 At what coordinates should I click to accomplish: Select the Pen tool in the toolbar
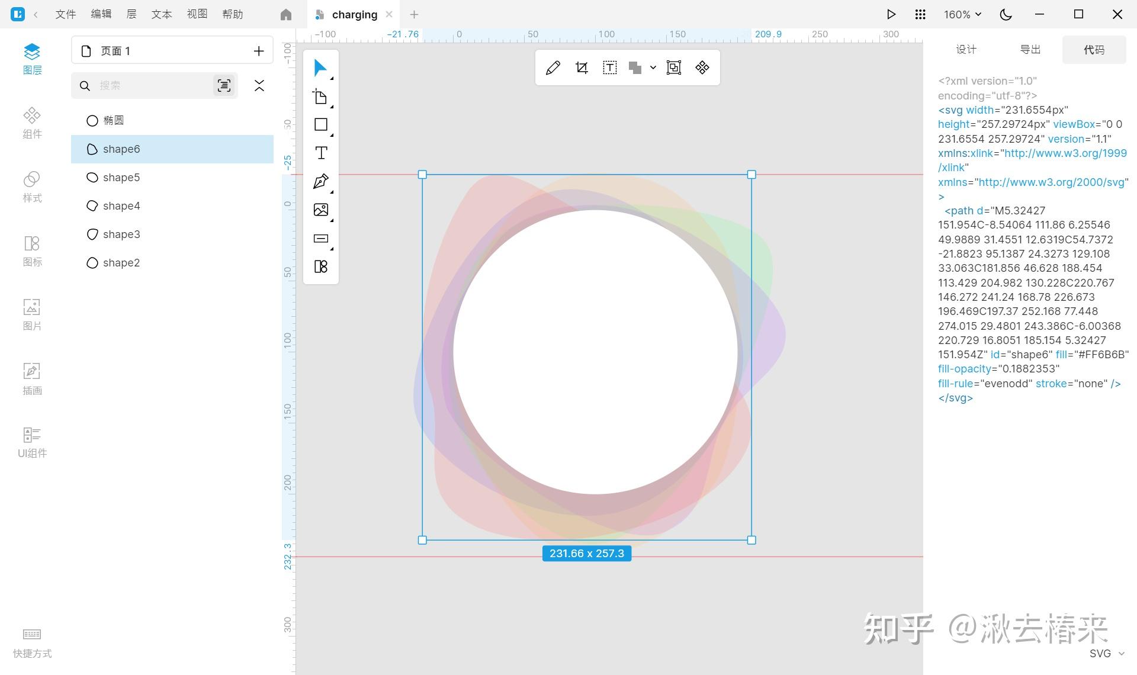click(x=320, y=181)
